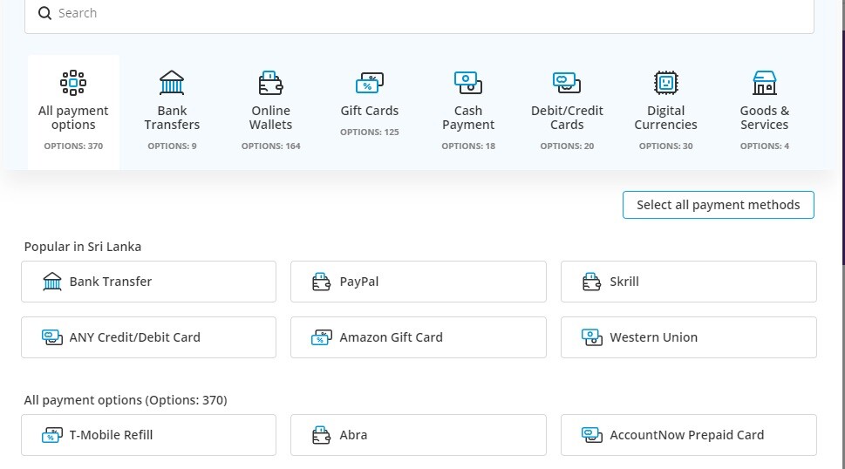This screenshot has width=845, height=469.
Task: Pick the Cash Payment category icon
Action: point(468,83)
